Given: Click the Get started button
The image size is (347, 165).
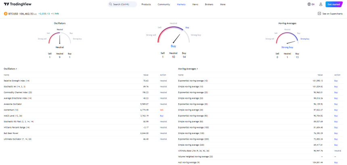Looking at the screenshot, I should click(334, 4).
